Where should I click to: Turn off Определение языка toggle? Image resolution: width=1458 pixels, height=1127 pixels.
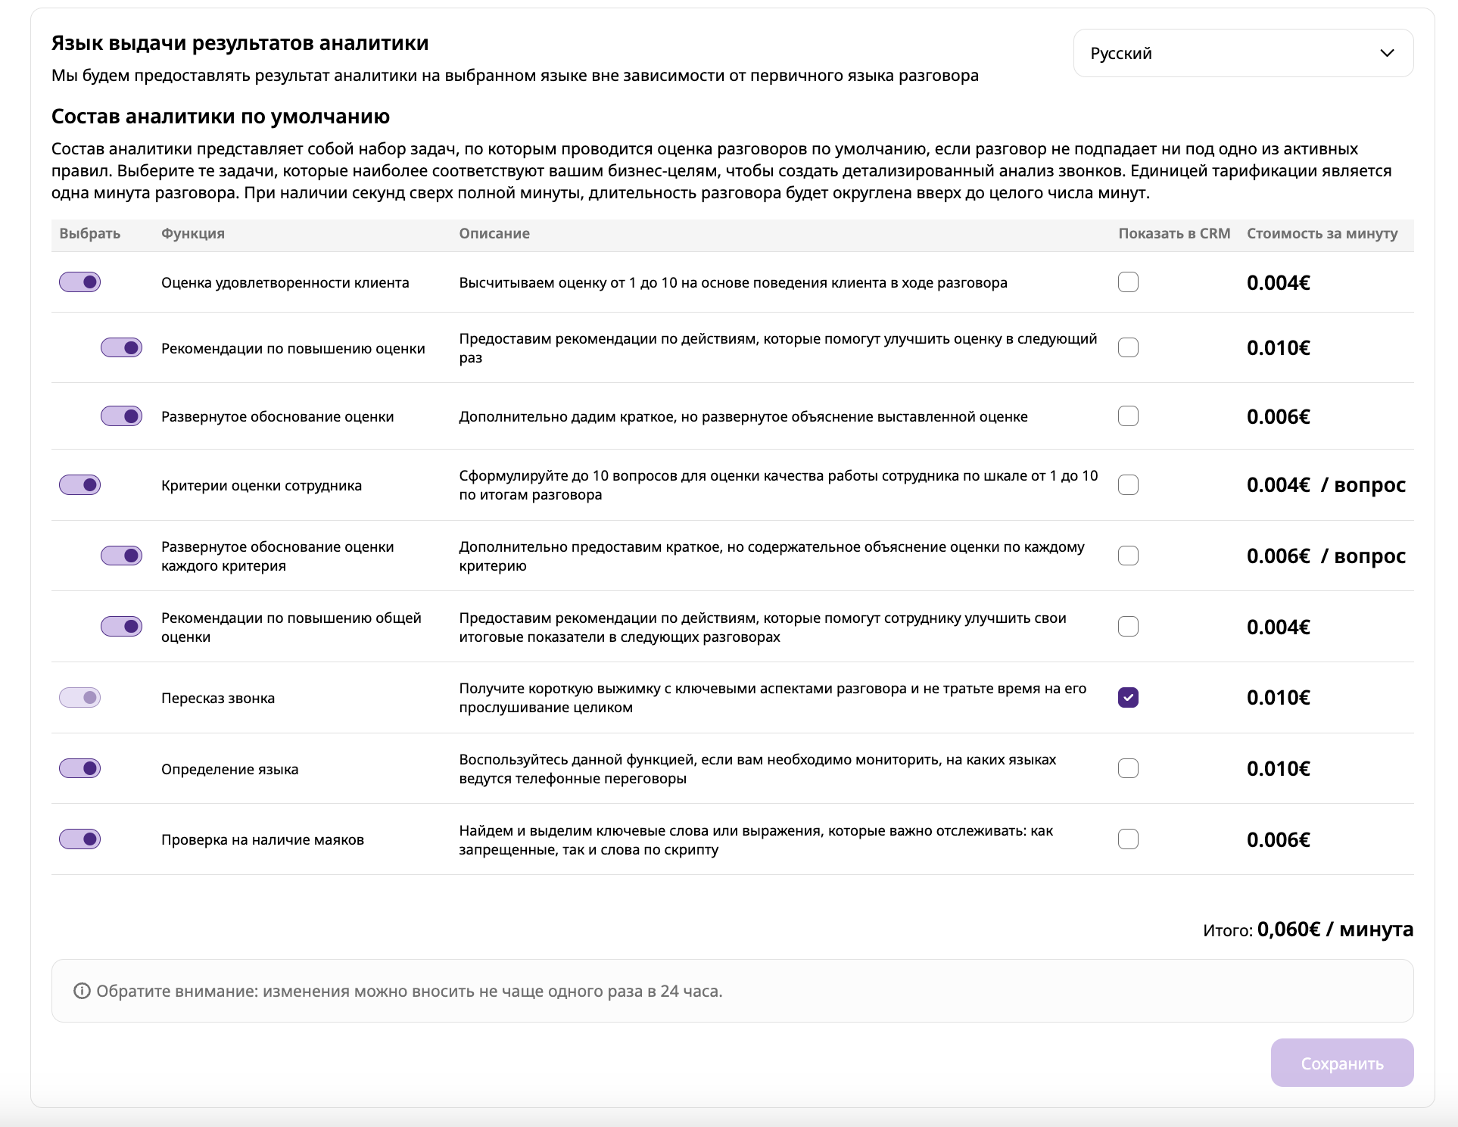point(80,769)
